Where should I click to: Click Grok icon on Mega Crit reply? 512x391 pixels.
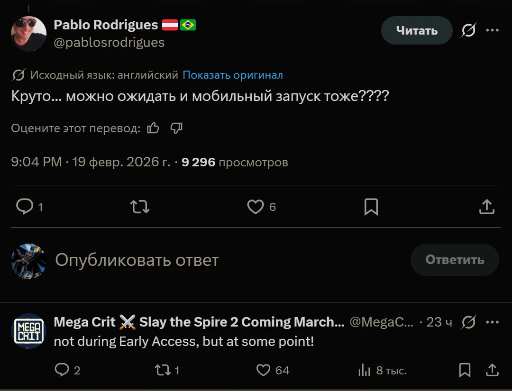tap(468, 322)
